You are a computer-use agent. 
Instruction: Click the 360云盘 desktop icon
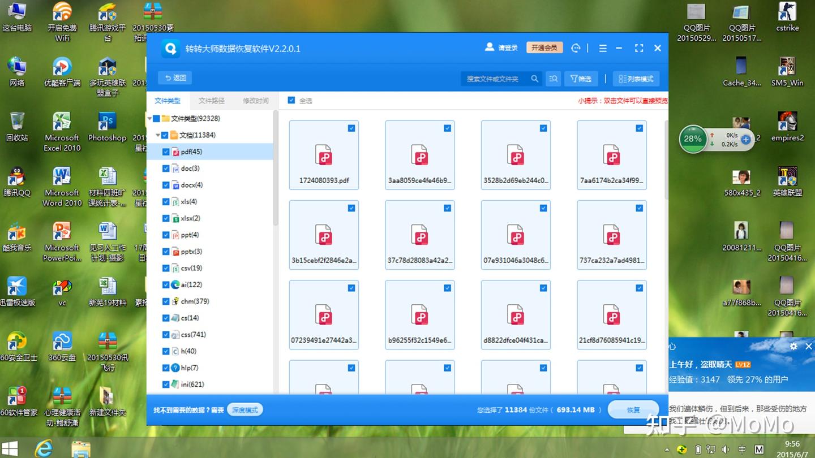click(62, 346)
